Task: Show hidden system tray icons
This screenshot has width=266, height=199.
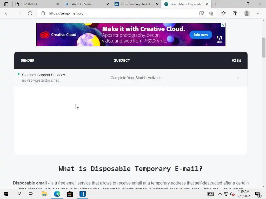Action: point(220,194)
